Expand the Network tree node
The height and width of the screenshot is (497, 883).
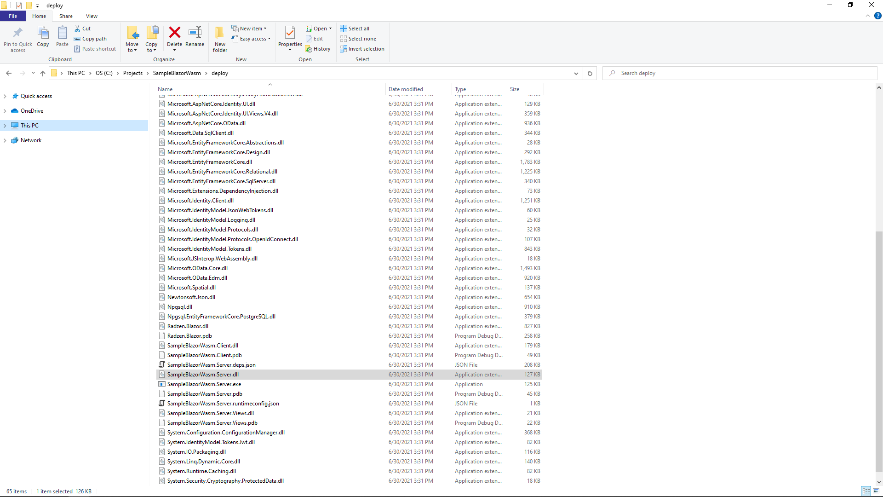[x=5, y=140]
